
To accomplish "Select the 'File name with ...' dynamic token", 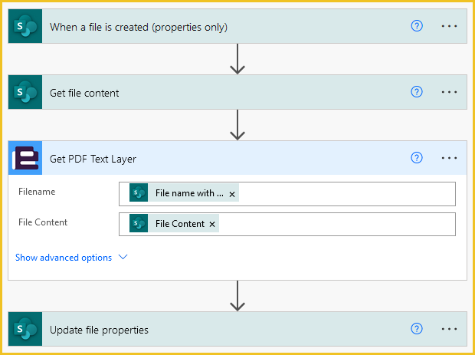I will (184, 192).
